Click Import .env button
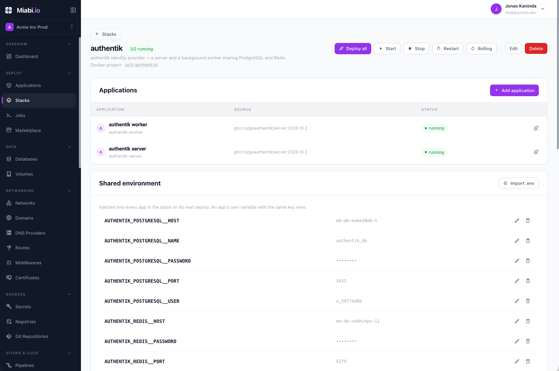The height and width of the screenshot is (371, 559). 519,183
